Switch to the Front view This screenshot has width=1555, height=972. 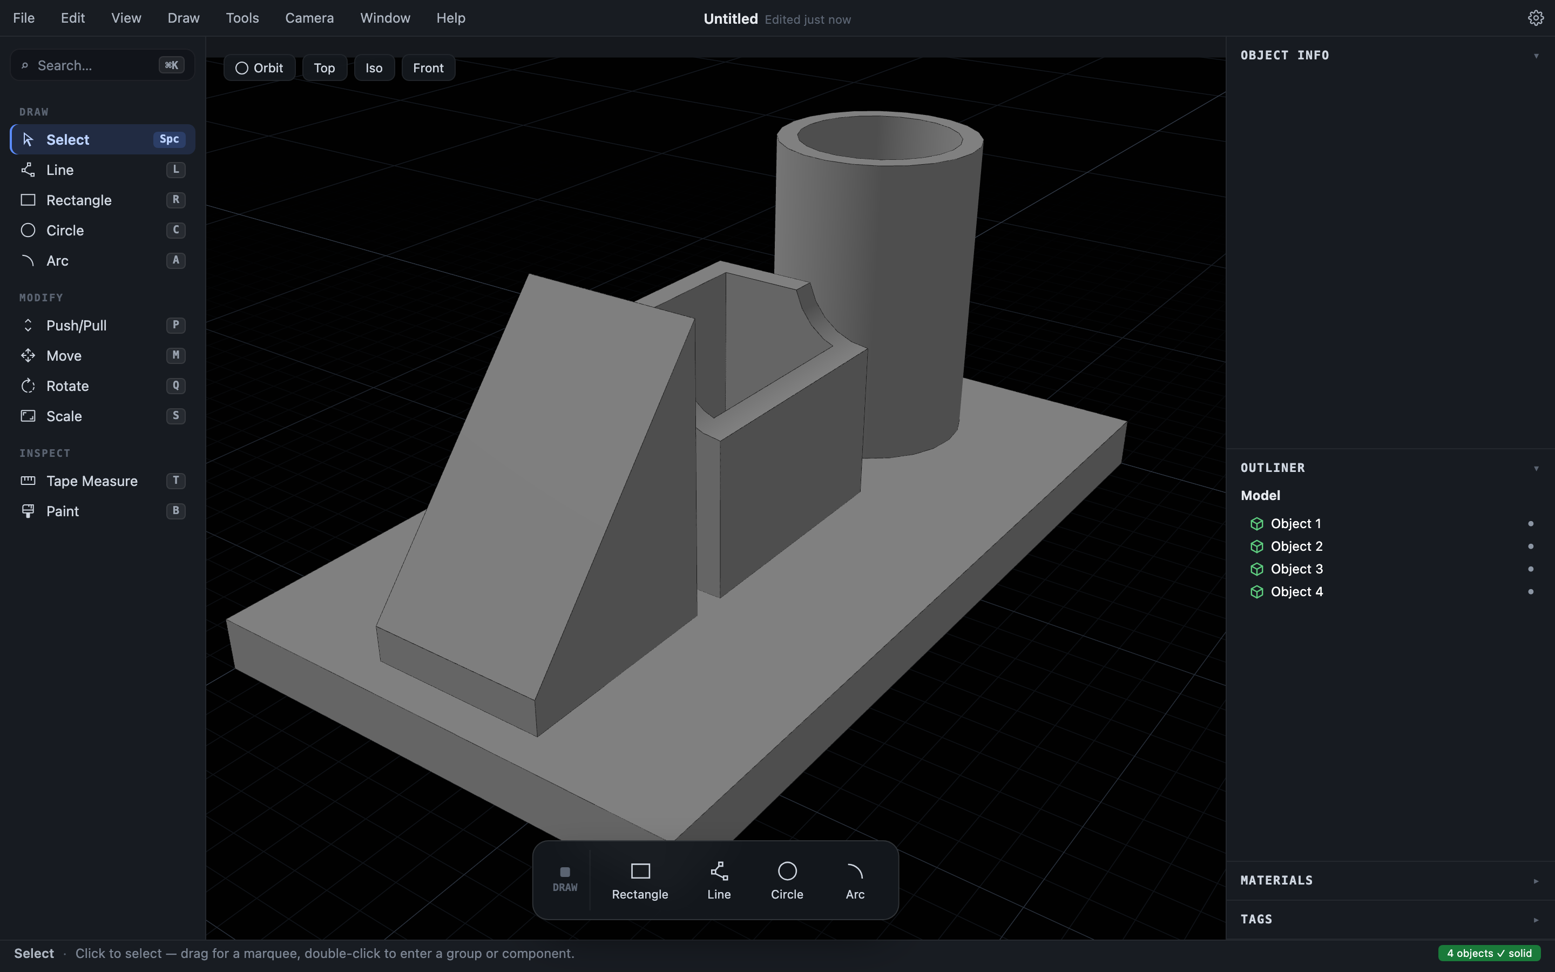pos(429,68)
